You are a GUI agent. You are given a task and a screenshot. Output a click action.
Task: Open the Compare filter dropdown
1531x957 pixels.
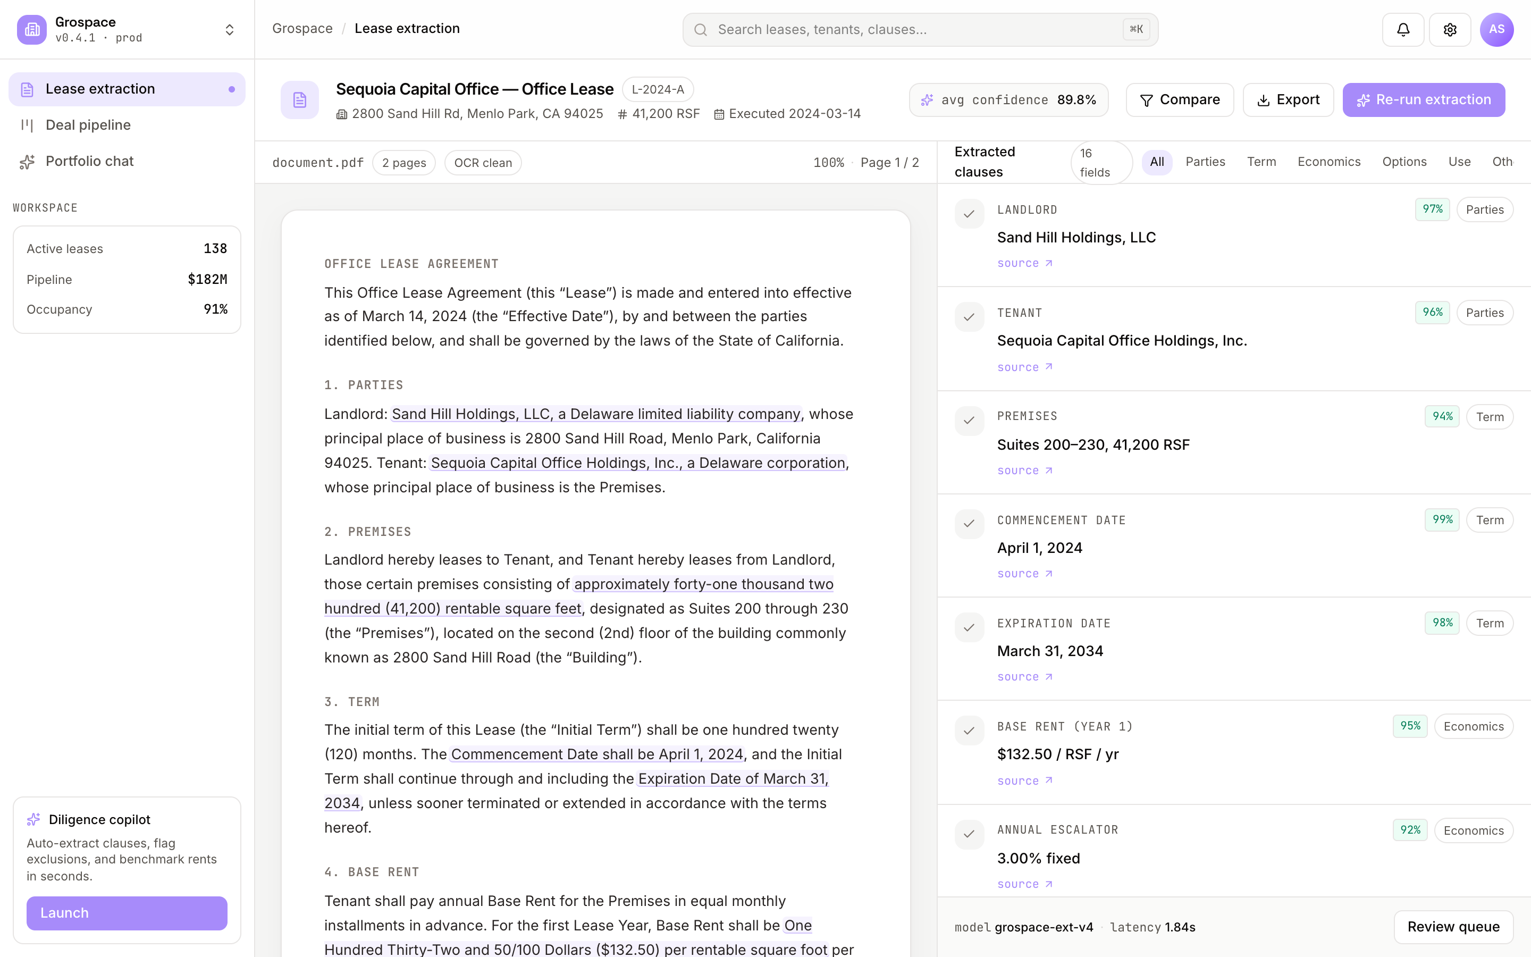point(1179,100)
